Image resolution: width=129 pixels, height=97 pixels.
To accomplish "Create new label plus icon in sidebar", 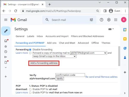I will 6,77.
